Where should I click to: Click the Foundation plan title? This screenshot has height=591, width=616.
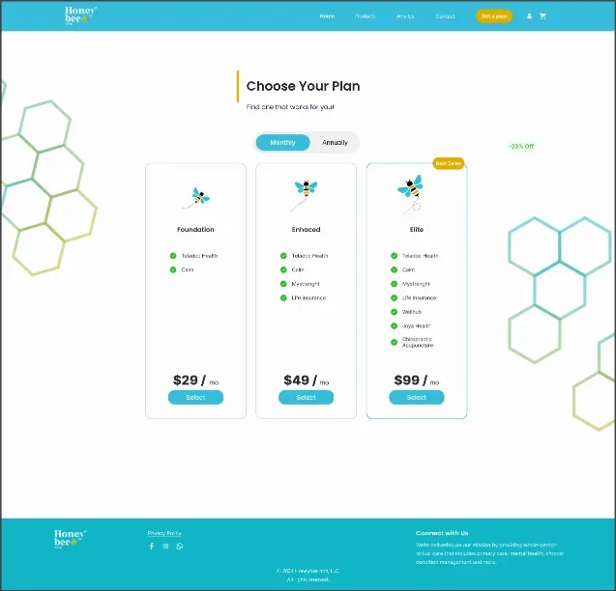point(195,230)
